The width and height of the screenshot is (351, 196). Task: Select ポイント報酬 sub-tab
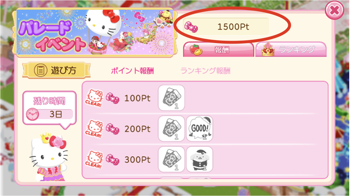point(133,71)
